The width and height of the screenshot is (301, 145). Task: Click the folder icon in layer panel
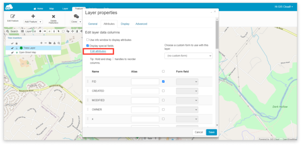click(50, 43)
